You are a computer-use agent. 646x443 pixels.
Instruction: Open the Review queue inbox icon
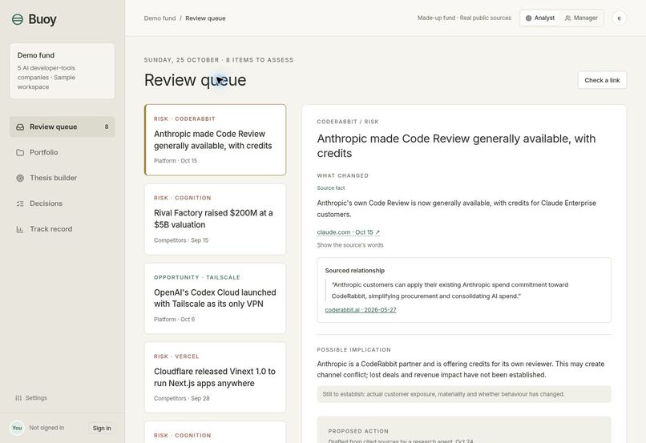click(x=20, y=127)
